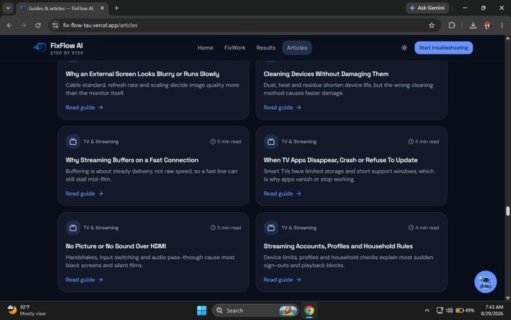Open the Chrome three-dot menu

click(501, 25)
